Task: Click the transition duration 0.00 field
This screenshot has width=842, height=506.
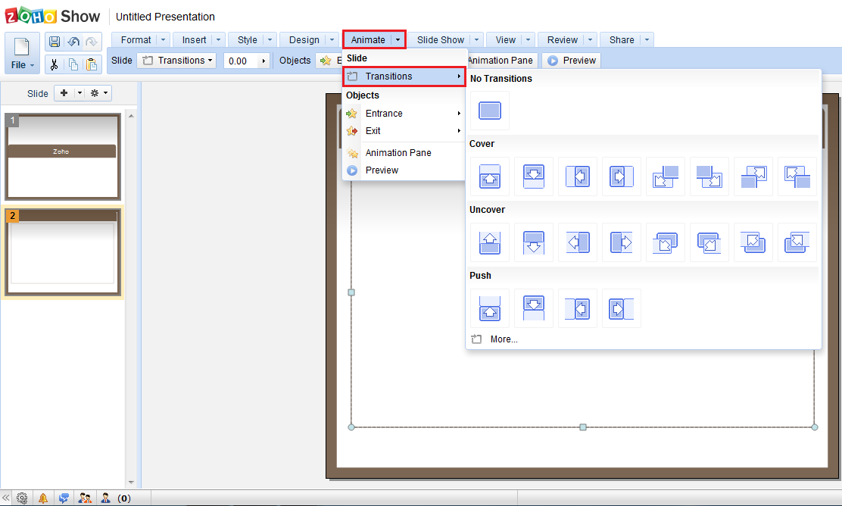Action: click(x=241, y=61)
